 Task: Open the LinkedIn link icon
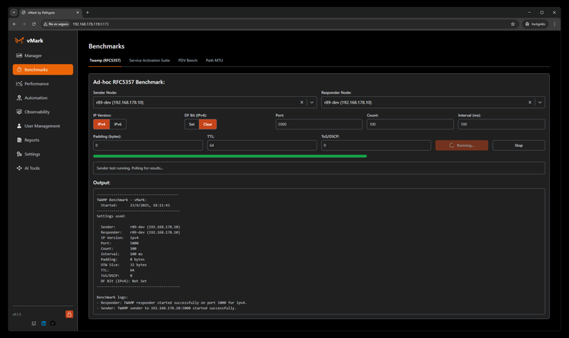pyautogui.click(x=43, y=324)
